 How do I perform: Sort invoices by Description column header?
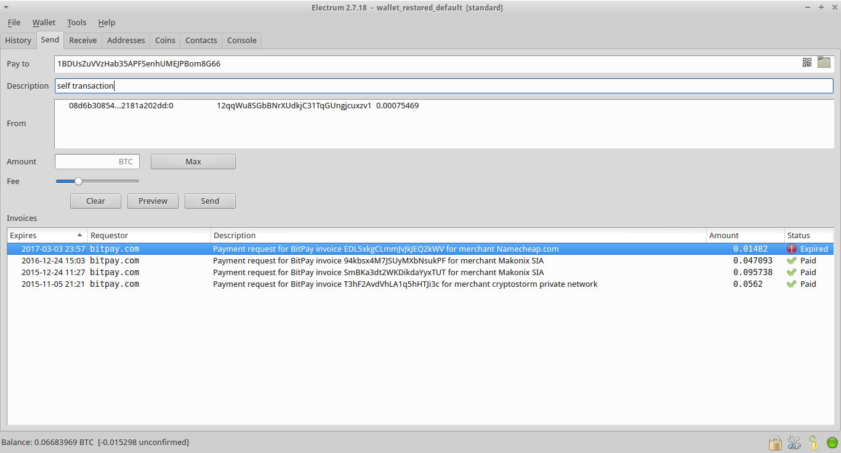point(458,236)
